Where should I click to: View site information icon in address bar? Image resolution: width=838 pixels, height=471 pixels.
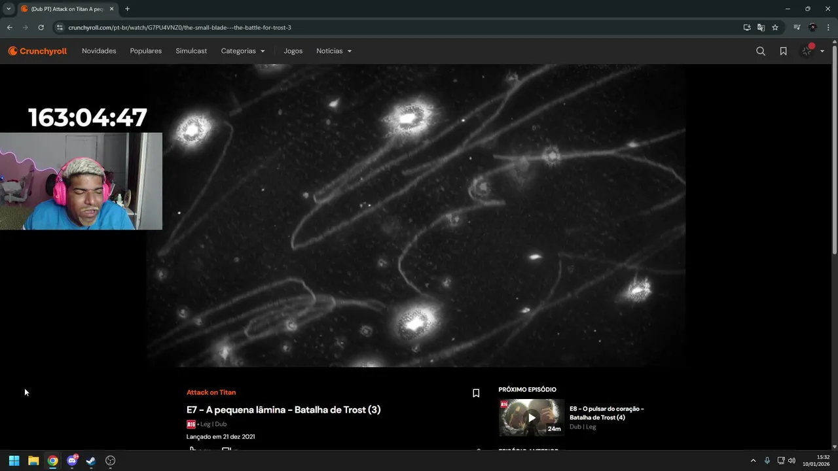tap(60, 27)
